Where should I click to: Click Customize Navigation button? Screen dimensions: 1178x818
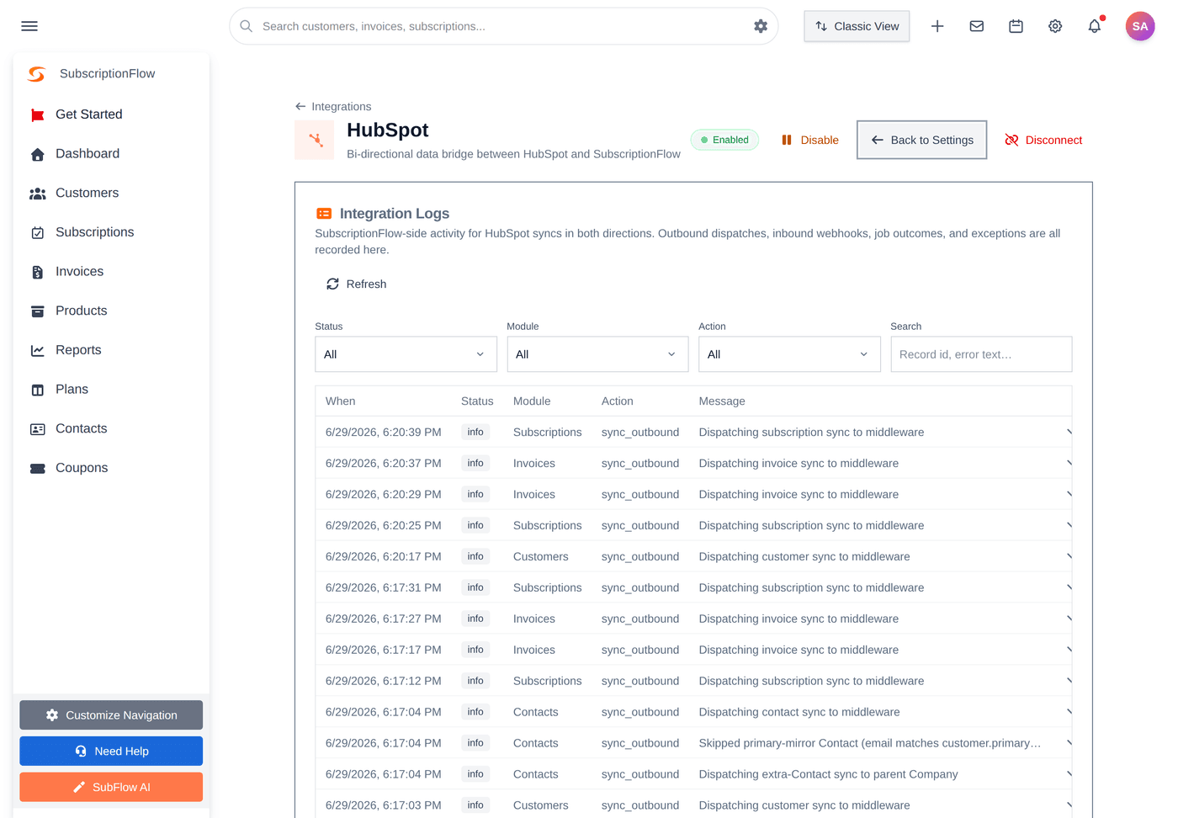(111, 715)
